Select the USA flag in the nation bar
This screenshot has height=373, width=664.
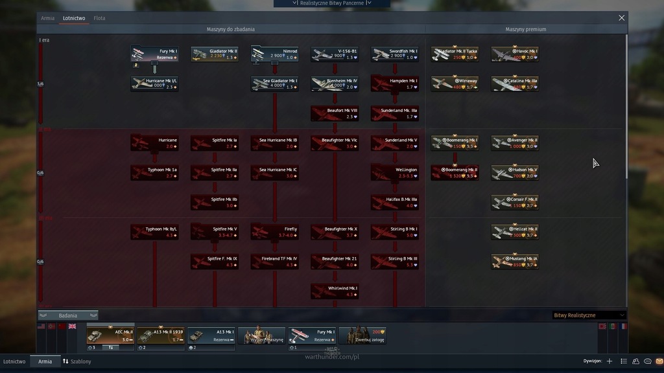pyautogui.click(x=41, y=326)
